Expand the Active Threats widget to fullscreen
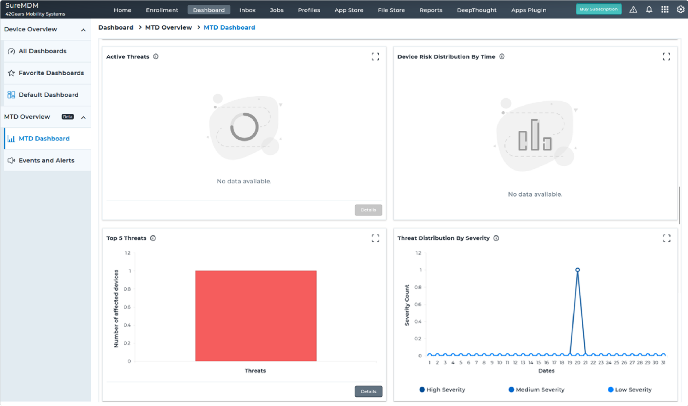Image resolution: width=688 pixels, height=406 pixels. click(375, 56)
